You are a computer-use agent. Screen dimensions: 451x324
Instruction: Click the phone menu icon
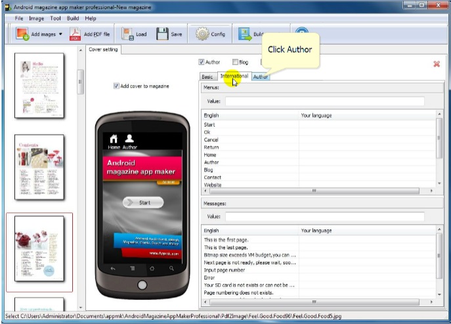[133, 268]
